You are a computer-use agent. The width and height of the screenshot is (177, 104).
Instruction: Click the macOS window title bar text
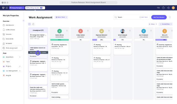point(88,2)
